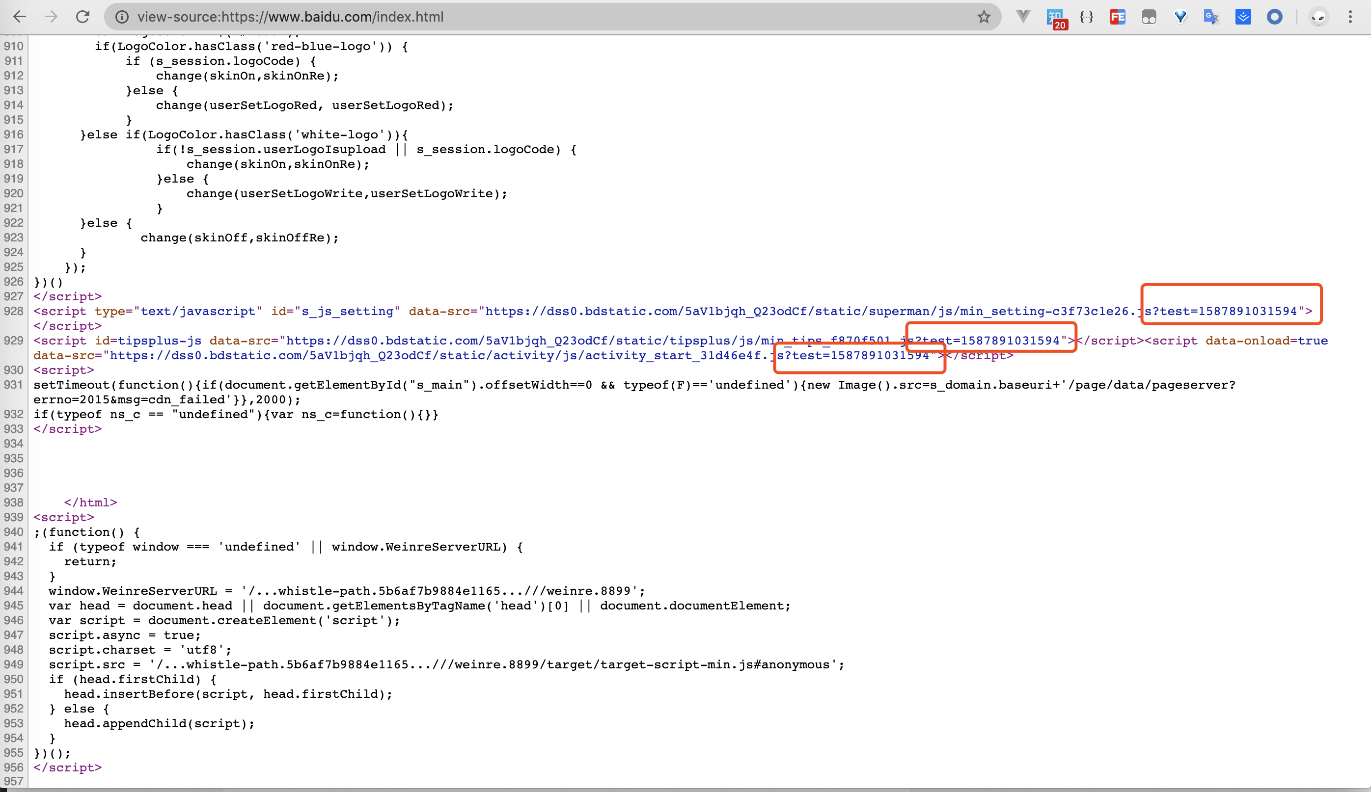Open the blue ring extension icon
Viewport: 1371px width, 792px height.
tap(1275, 17)
